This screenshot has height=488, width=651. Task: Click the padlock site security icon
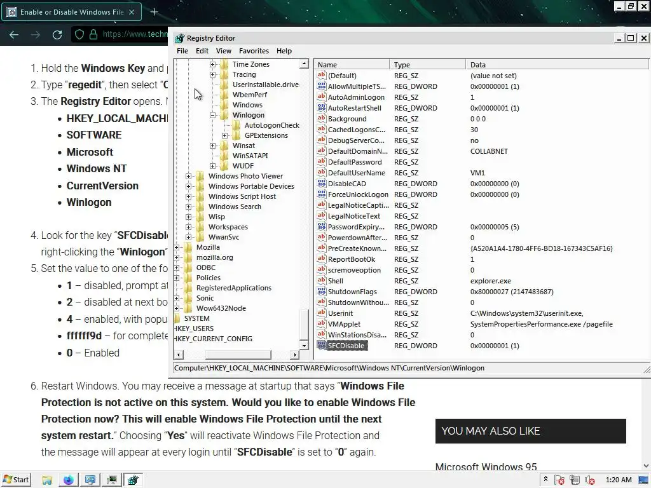click(x=93, y=34)
